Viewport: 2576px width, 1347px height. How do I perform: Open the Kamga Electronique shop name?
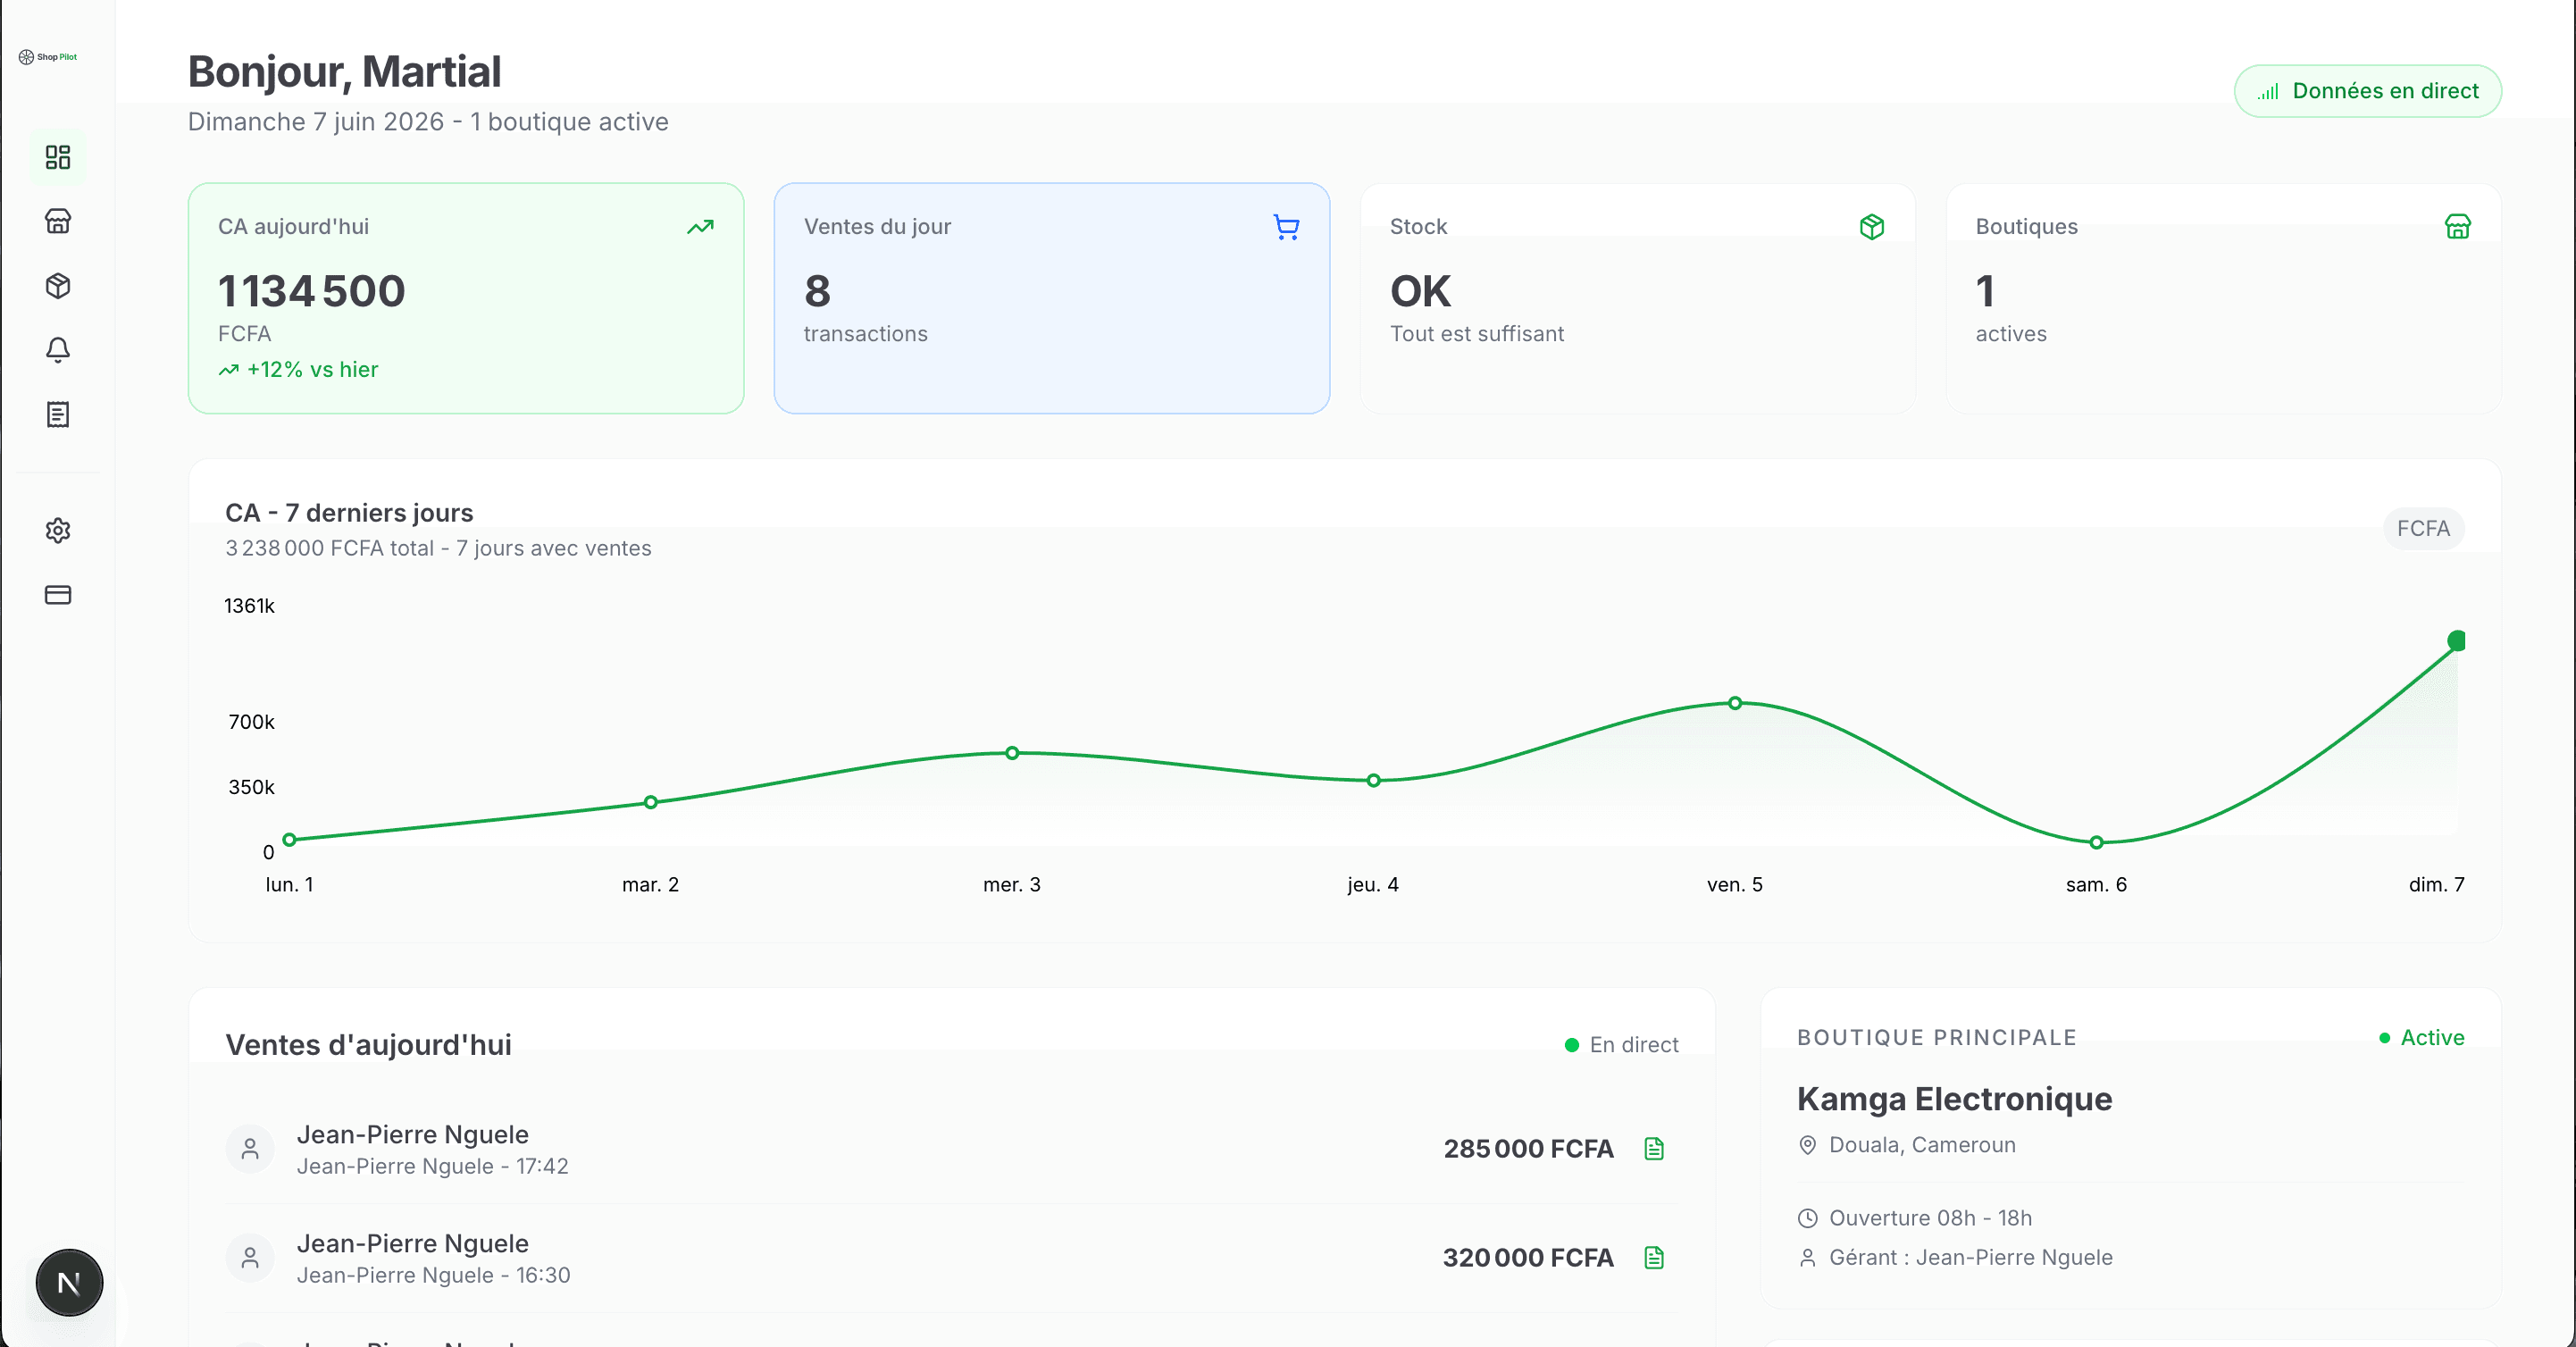[x=1955, y=1099]
